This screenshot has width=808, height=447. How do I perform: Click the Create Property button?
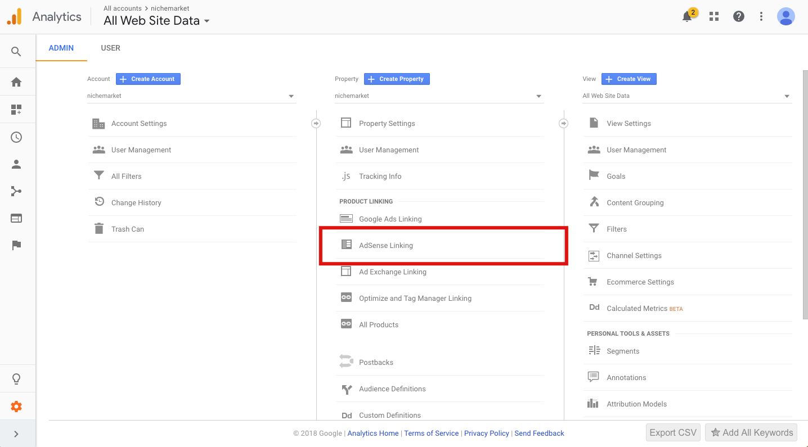(397, 79)
